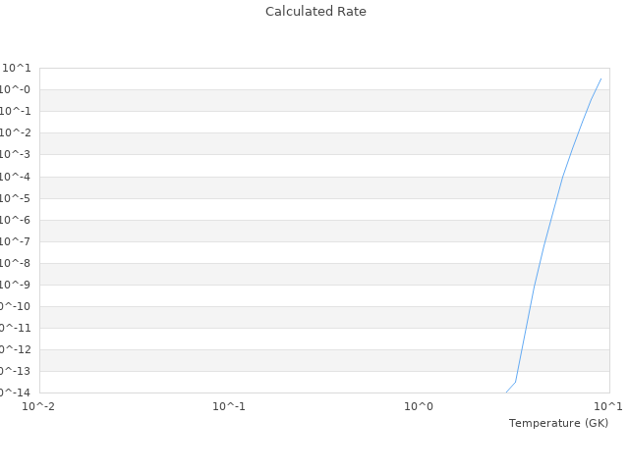Click the 'Temperature (GK)' axis label
Viewport: 629px width, 471px height.
click(x=558, y=423)
